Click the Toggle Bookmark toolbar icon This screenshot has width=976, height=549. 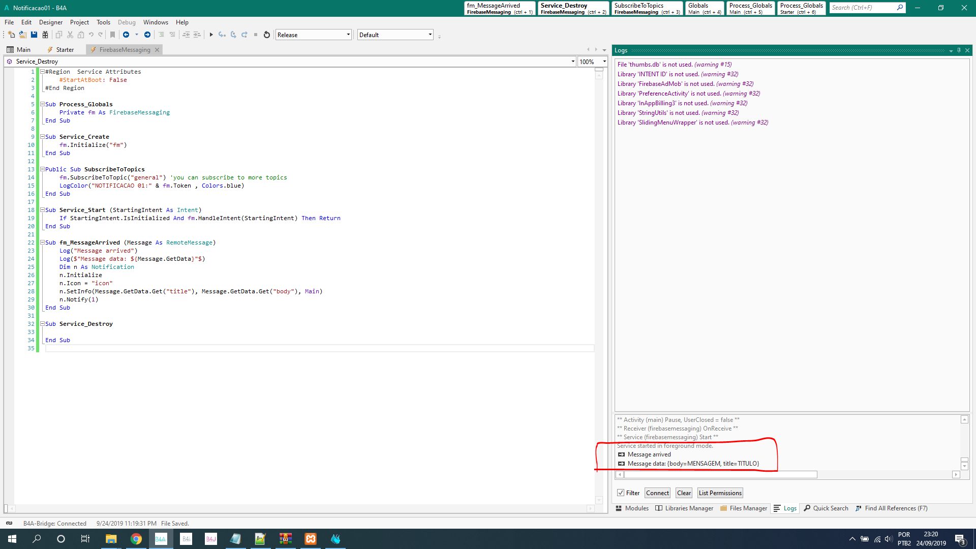click(113, 35)
